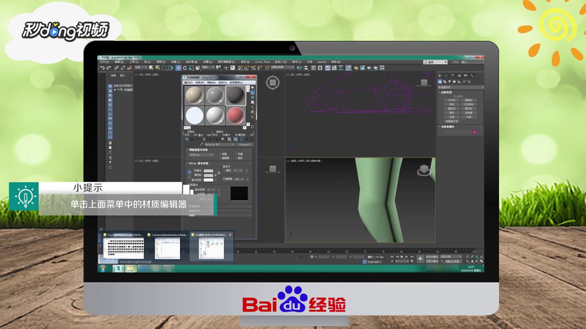This screenshot has width=586, height=329.
Task: Open Schematic View from main toolbar
Action: 341,68
